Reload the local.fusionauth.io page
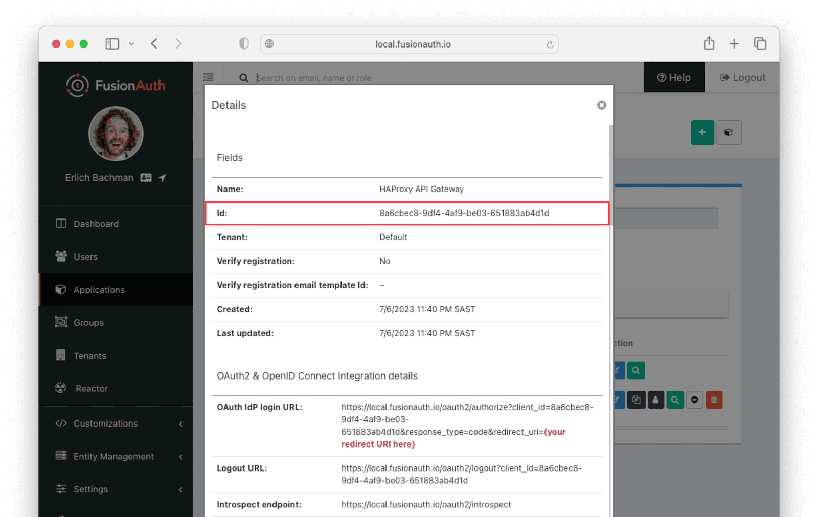The width and height of the screenshot is (818, 517). click(x=550, y=44)
